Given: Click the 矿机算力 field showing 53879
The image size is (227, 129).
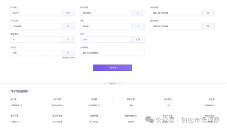Looking at the screenshot, I should coord(36,13).
